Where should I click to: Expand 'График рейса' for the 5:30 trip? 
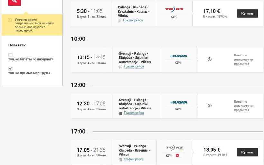(133, 20)
